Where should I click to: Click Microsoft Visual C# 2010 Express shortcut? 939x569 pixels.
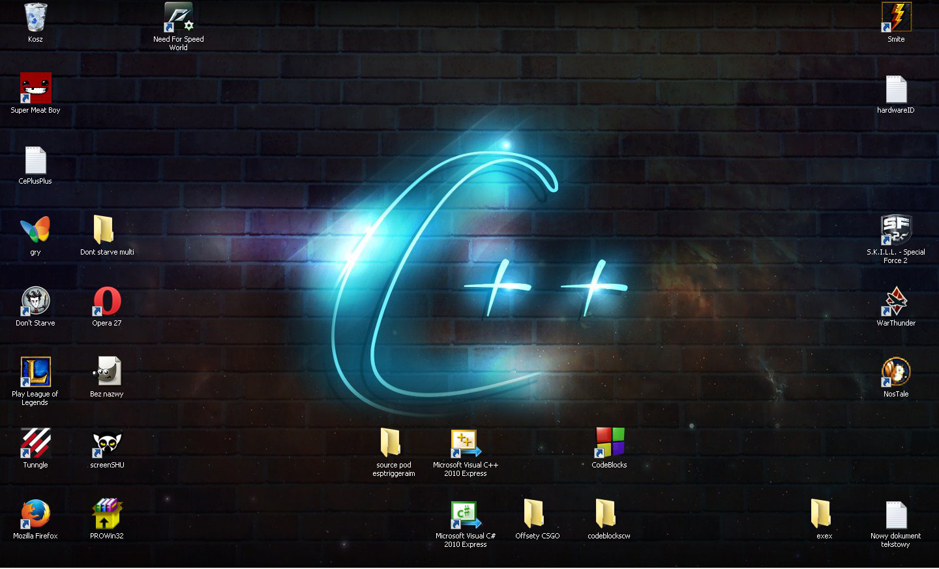click(466, 514)
